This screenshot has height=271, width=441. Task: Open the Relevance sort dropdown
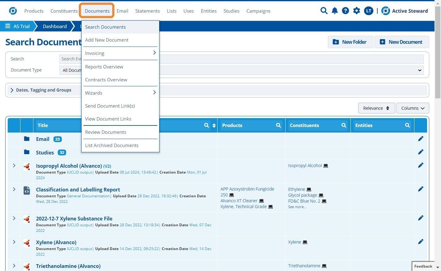(x=376, y=108)
